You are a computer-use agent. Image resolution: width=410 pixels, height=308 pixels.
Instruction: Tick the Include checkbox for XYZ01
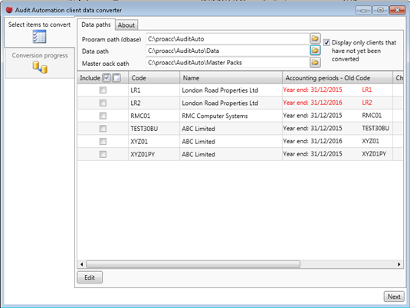[103, 142]
